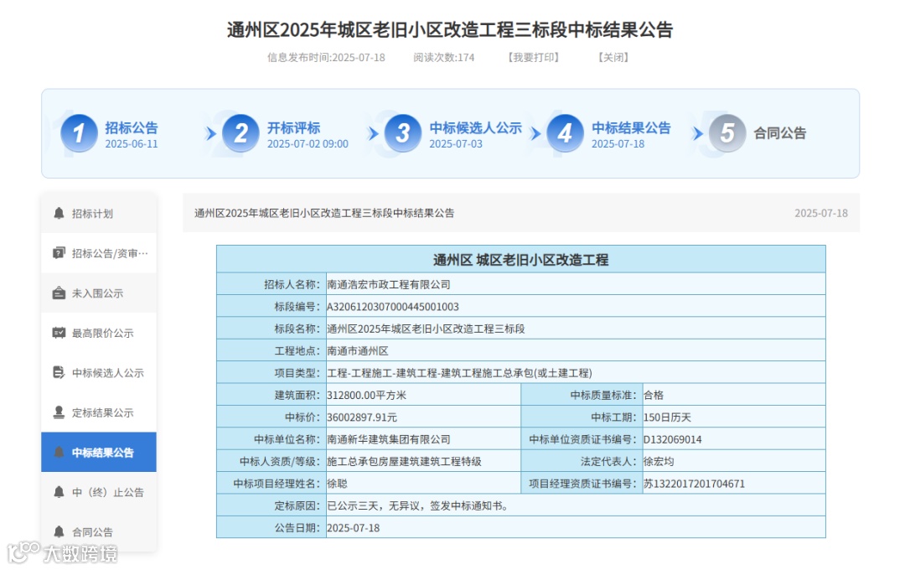The height and width of the screenshot is (570, 905).
Task: Click the bell icon beside 中(终)止公告
Action: point(59,492)
